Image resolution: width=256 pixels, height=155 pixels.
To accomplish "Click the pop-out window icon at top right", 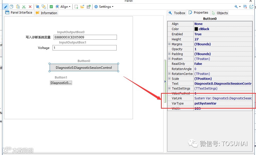I will pos(251,7).
